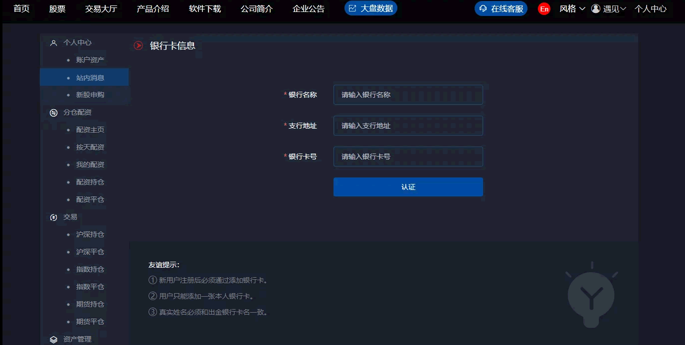Viewport: 685px width, 345px height.
Task: Click the 分仓配资 section icon
Action: click(x=54, y=113)
